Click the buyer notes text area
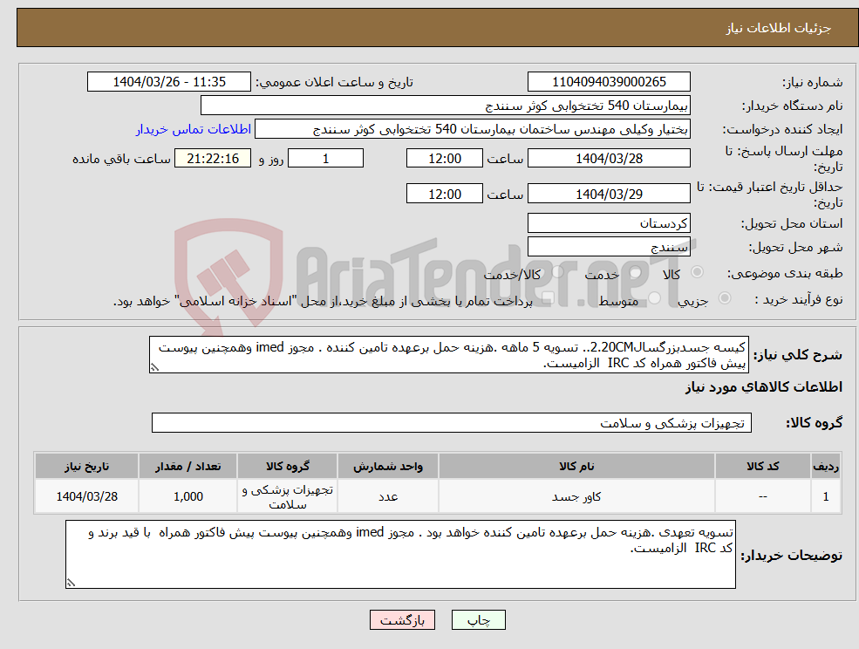 pos(400,554)
